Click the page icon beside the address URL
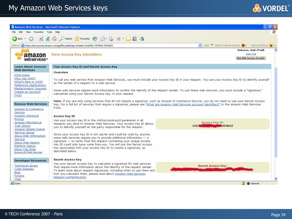Screen dimensions: 292x219 tap(23, 45)
